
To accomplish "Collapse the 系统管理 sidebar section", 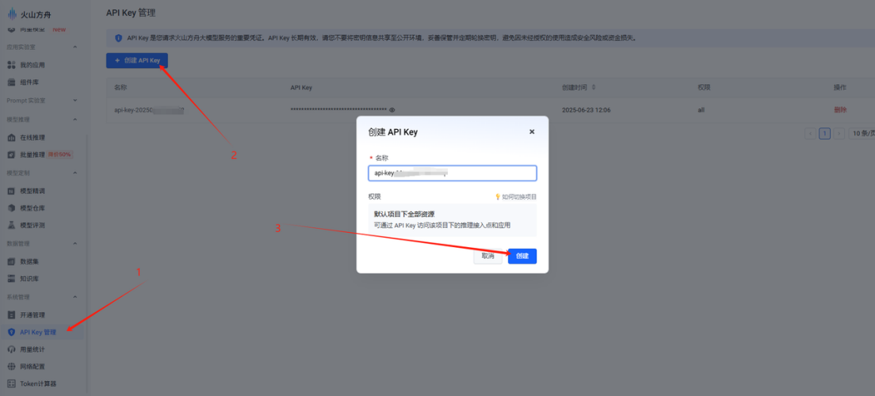I will (75, 297).
